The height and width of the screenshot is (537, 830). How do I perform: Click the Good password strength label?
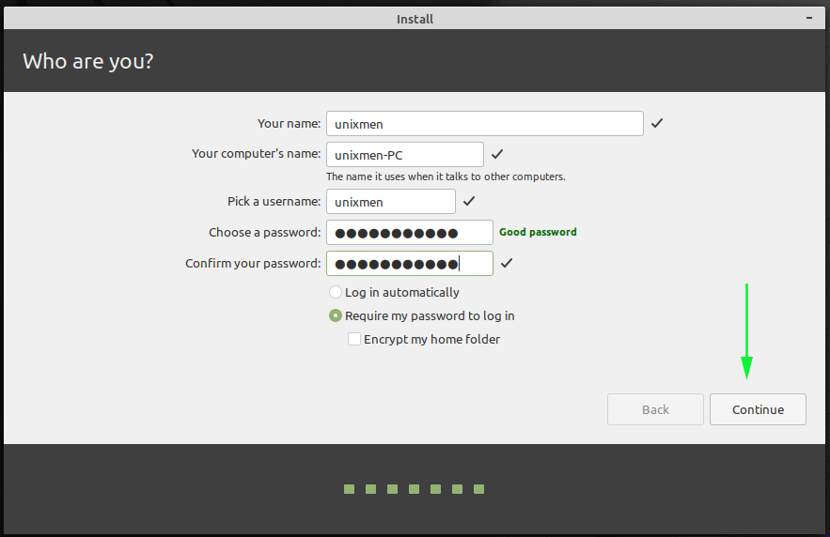click(x=538, y=232)
